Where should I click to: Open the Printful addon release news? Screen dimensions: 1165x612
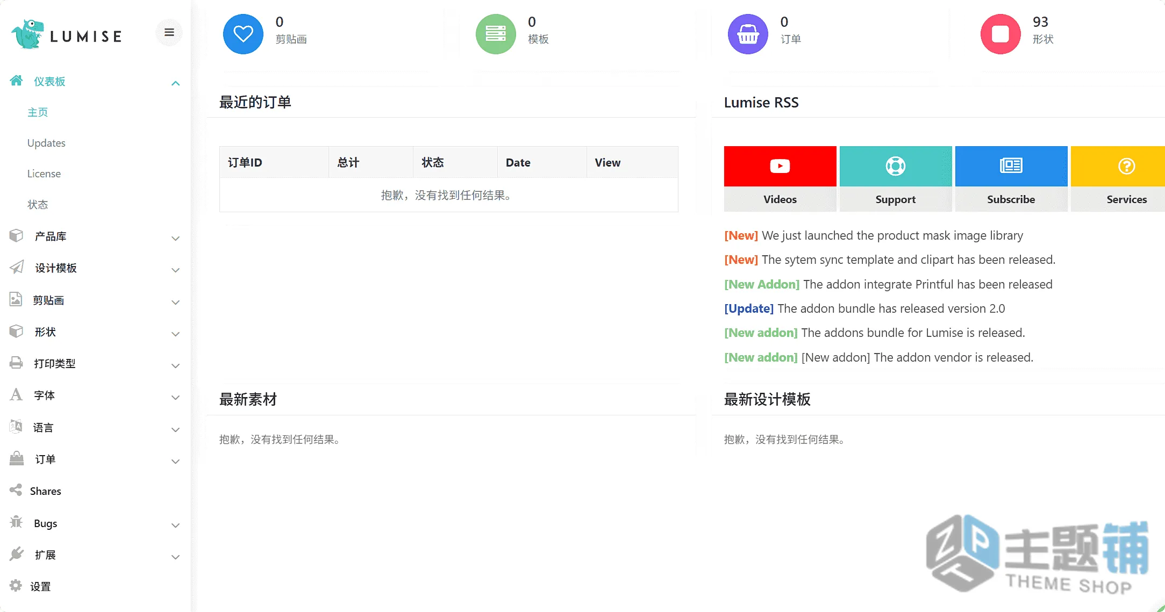[x=888, y=284]
